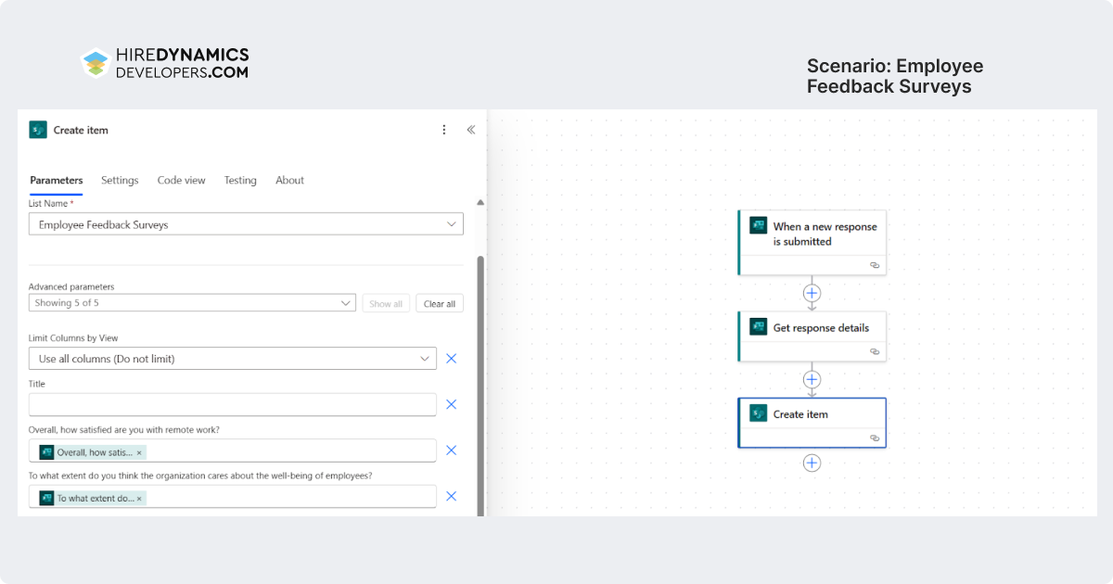Delete the 'To what extent do...' token
Viewport: 1113px width, 584px height.
139,498
